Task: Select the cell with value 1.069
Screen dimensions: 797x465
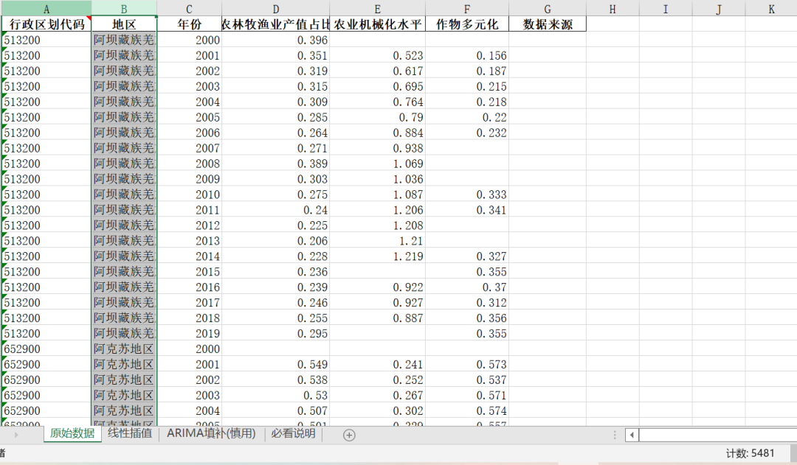Action: [x=378, y=164]
